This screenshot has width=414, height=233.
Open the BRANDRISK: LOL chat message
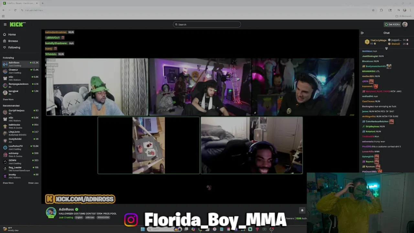[x=371, y=71]
